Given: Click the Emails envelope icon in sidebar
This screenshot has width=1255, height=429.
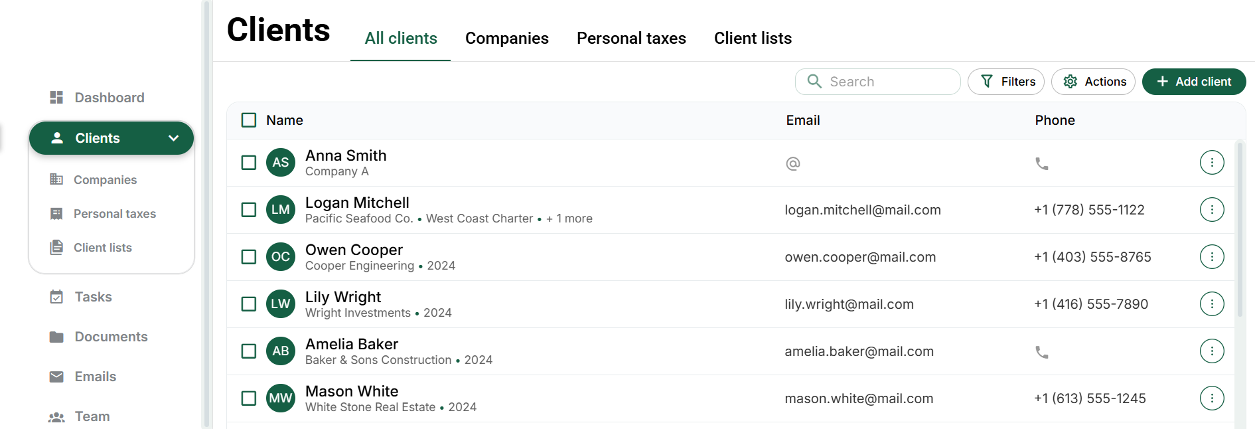Looking at the screenshot, I should point(56,377).
